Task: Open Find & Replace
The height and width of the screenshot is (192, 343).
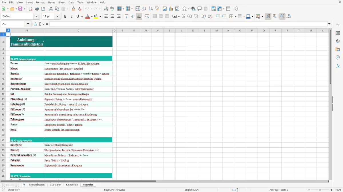Action: (106, 9)
